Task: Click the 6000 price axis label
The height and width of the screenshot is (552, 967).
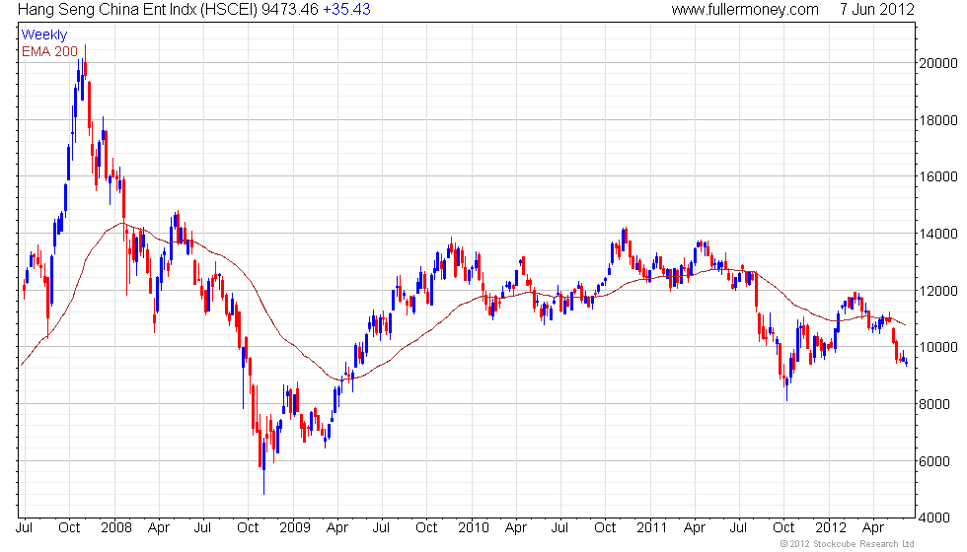Action: pos(934,461)
